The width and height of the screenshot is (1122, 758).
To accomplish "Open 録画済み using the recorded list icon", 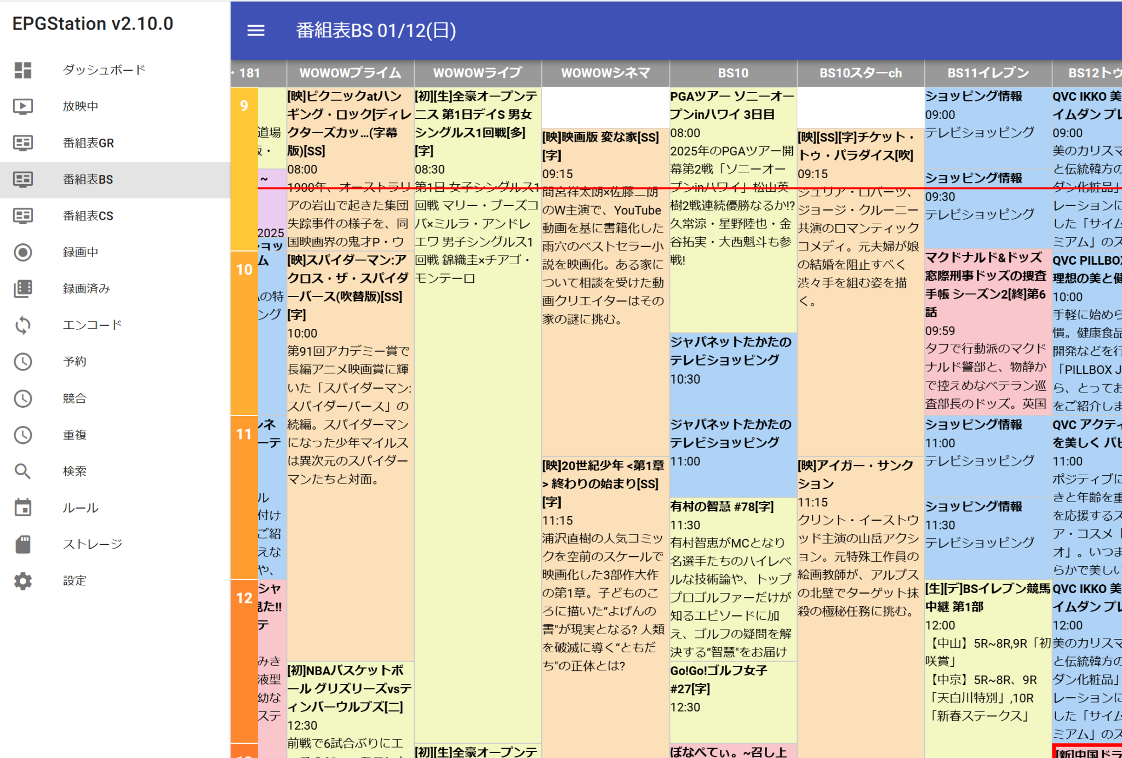I will pos(22,289).
